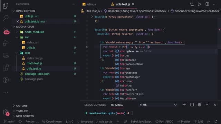Open editor more actions menu
This screenshot has height=124, width=221.
pos(215,4)
